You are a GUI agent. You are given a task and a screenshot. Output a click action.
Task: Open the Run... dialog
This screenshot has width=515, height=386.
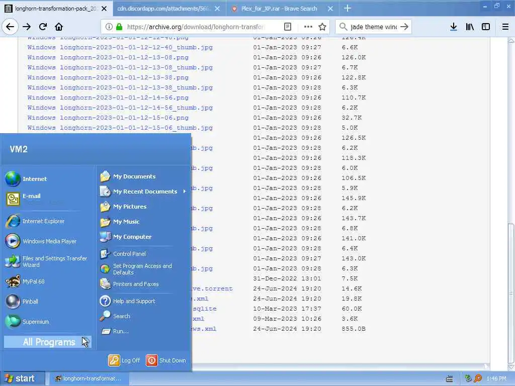tap(115, 331)
